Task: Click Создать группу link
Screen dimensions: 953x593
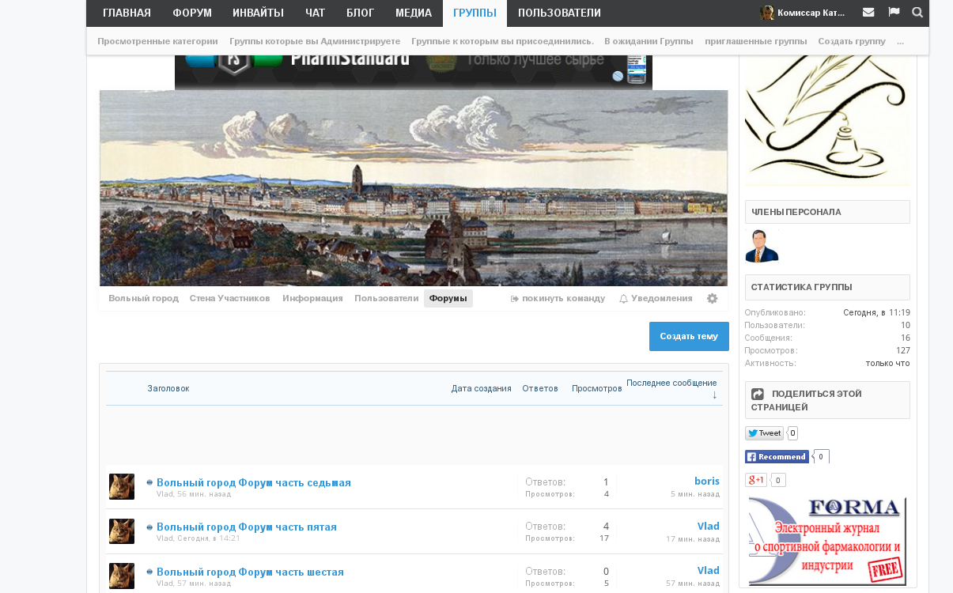Action: (852, 41)
